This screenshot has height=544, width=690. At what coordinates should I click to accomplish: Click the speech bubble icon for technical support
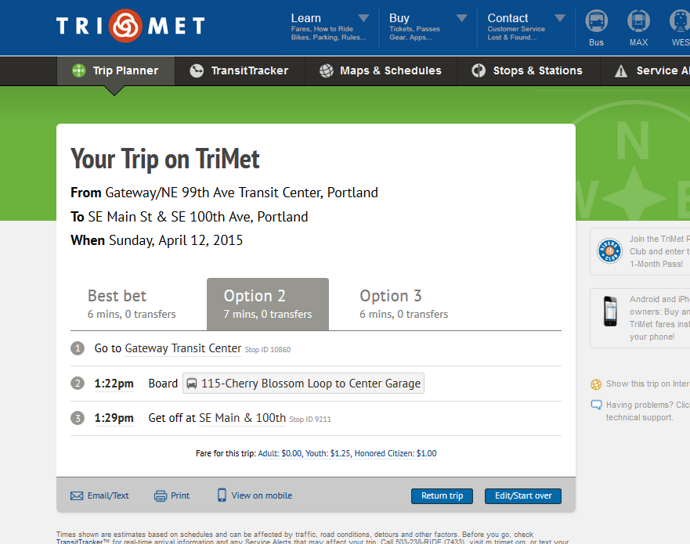[x=595, y=403]
